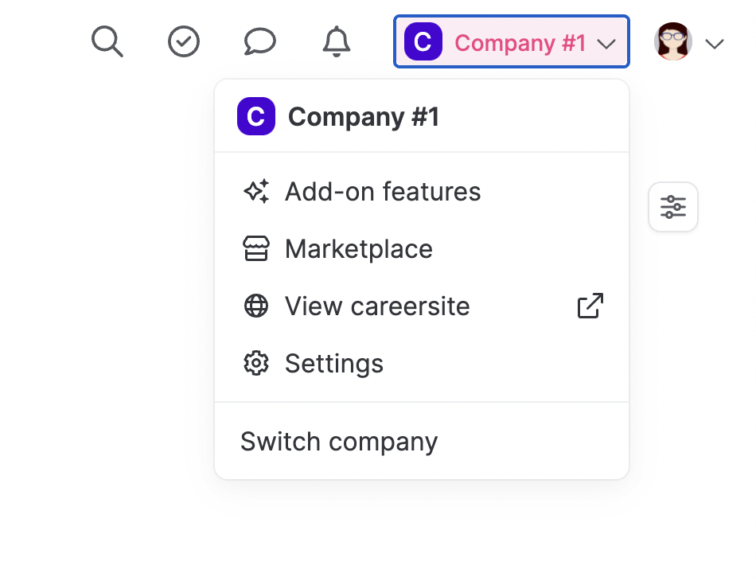Collapse the Company #1 dropdown
The width and height of the screenshot is (756, 581).
tap(511, 42)
